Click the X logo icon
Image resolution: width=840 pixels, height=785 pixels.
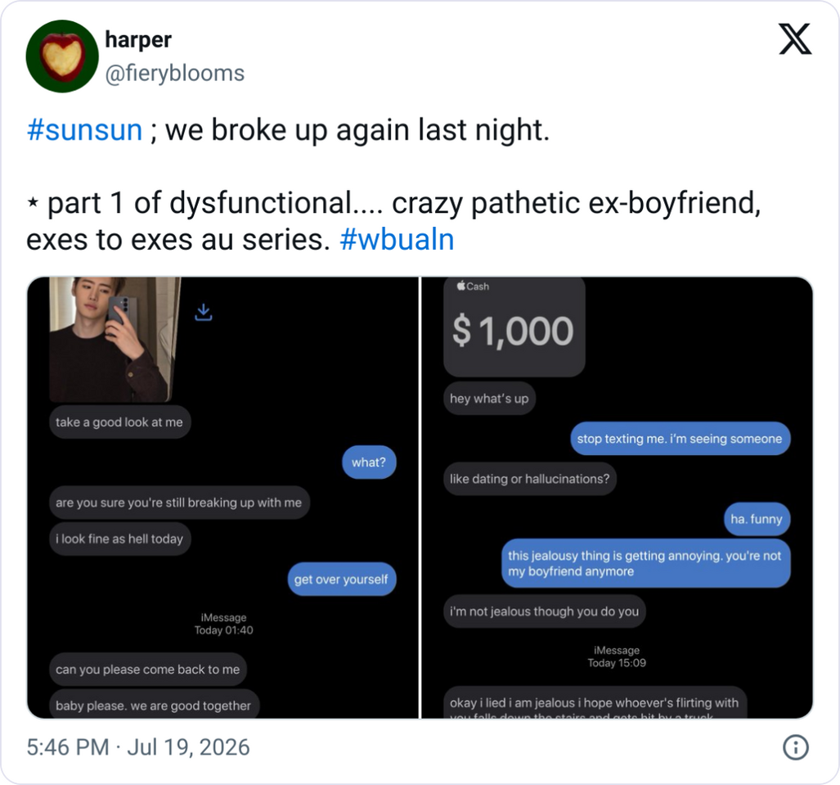click(x=795, y=39)
